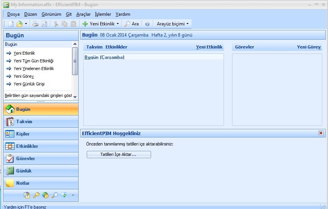This screenshot has width=328, height=209.
Task: Click Yeni Etkinlik link in calendar header
Action: (209, 47)
